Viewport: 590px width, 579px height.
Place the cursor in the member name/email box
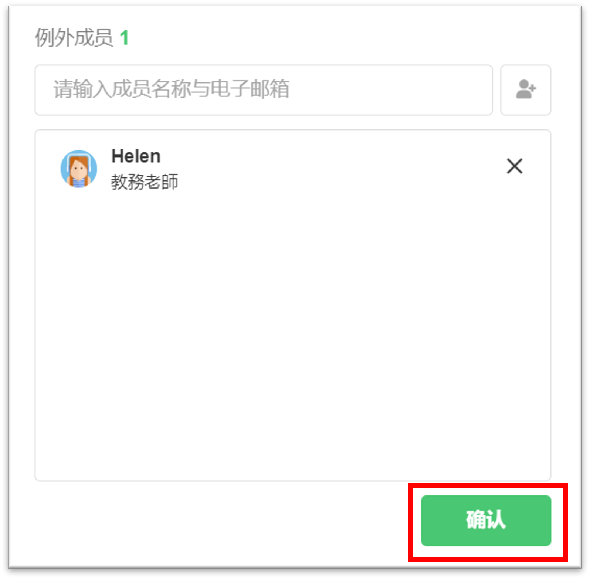[264, 90]
